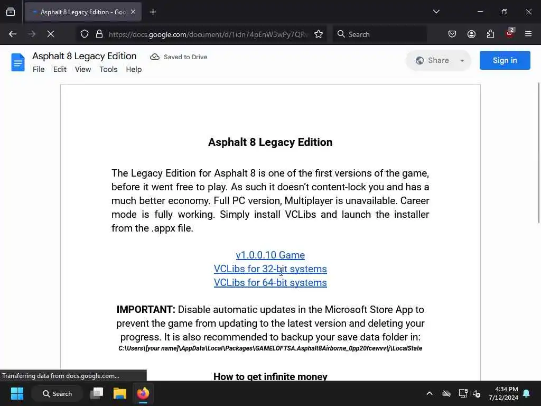This screenshot has height=406, width=541.
Task: Click the Google Docs home logo icon
Action: coord(18,62)
